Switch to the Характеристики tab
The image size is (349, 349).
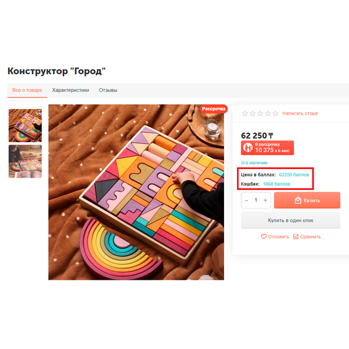click(x=70, y=90)
